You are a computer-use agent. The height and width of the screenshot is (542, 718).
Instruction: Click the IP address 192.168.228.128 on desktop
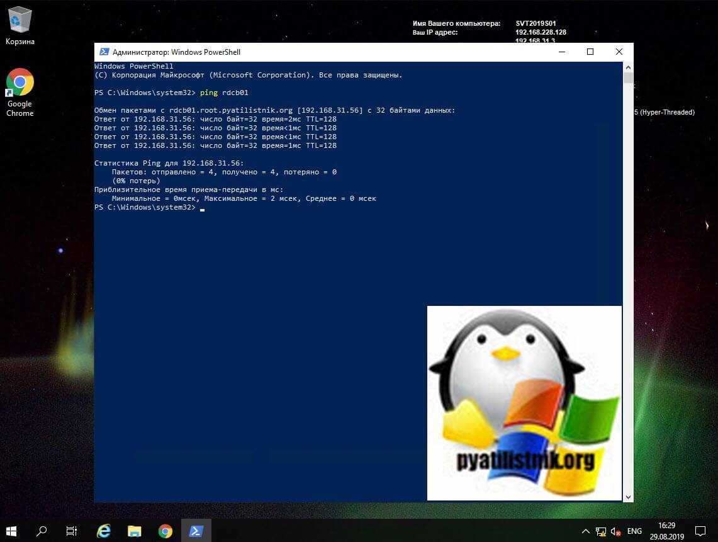541,32
